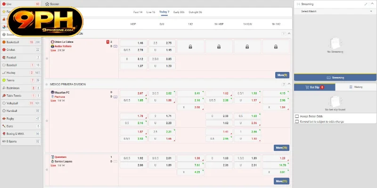Select the Baseball icon
The height and width of the screenshot is (188, 377).
point(4,65)
